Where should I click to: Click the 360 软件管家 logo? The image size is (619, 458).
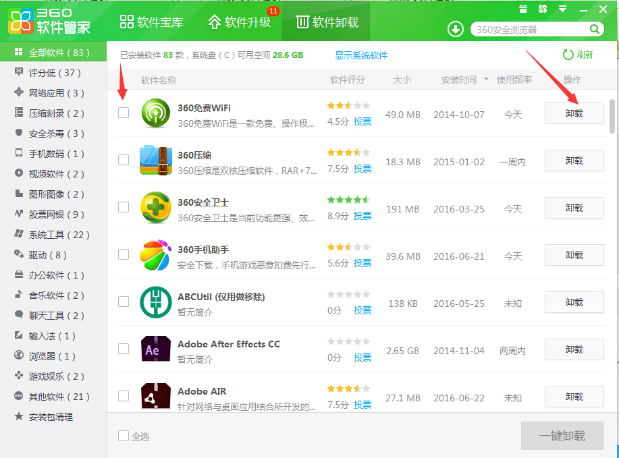[x=49, y=22]
